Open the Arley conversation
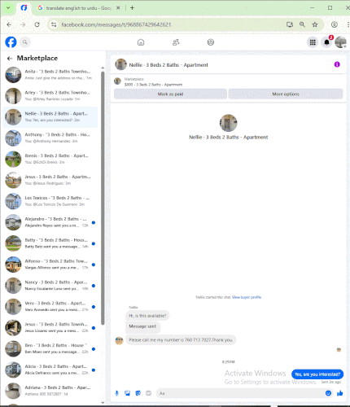Screen dimensions: 350x407 pos(50,96)
